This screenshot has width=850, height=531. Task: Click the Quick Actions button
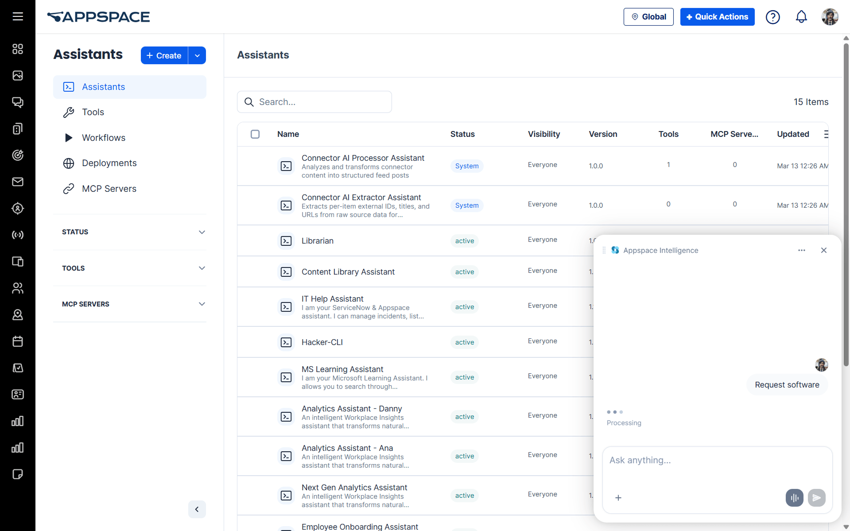click(x=717, y=17)
